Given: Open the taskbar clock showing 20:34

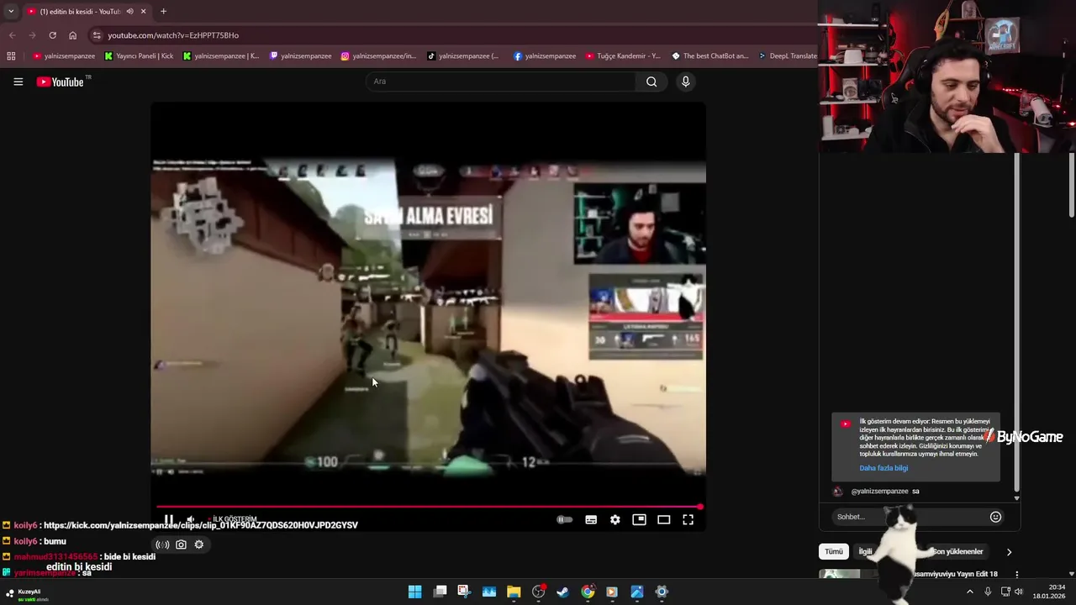Looking at the screenshot, I should (1048, 592).
